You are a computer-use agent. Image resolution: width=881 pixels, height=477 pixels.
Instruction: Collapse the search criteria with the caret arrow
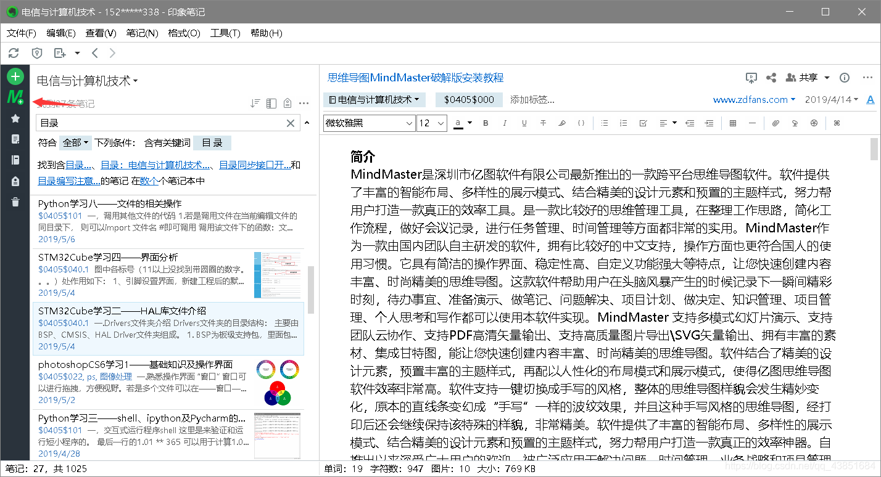point(307,123)
